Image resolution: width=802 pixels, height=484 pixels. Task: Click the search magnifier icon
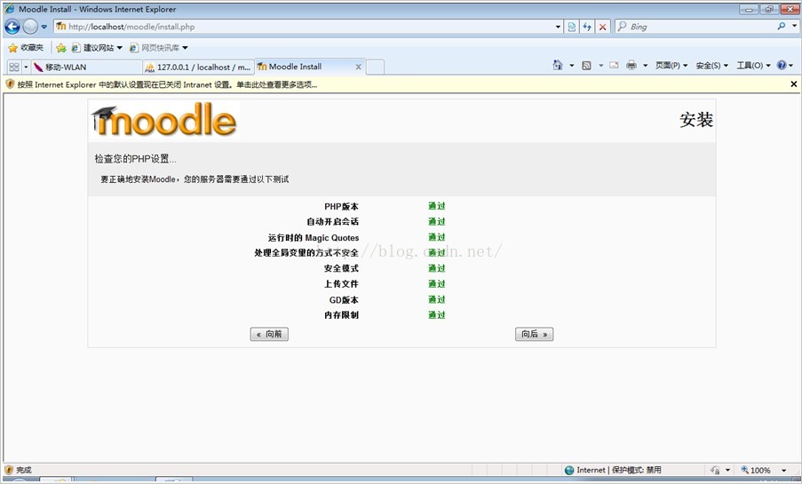point(781,26)
